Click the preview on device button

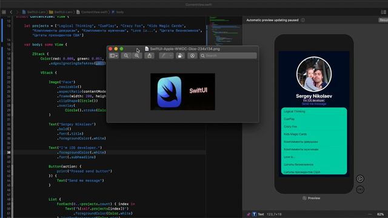[360, 190]
